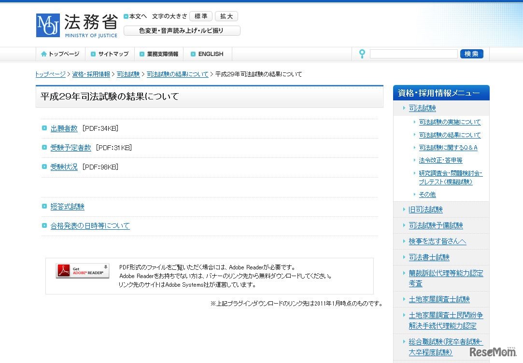
Task: Toggle font size to 拡大
Action: (x=226, y=15)
